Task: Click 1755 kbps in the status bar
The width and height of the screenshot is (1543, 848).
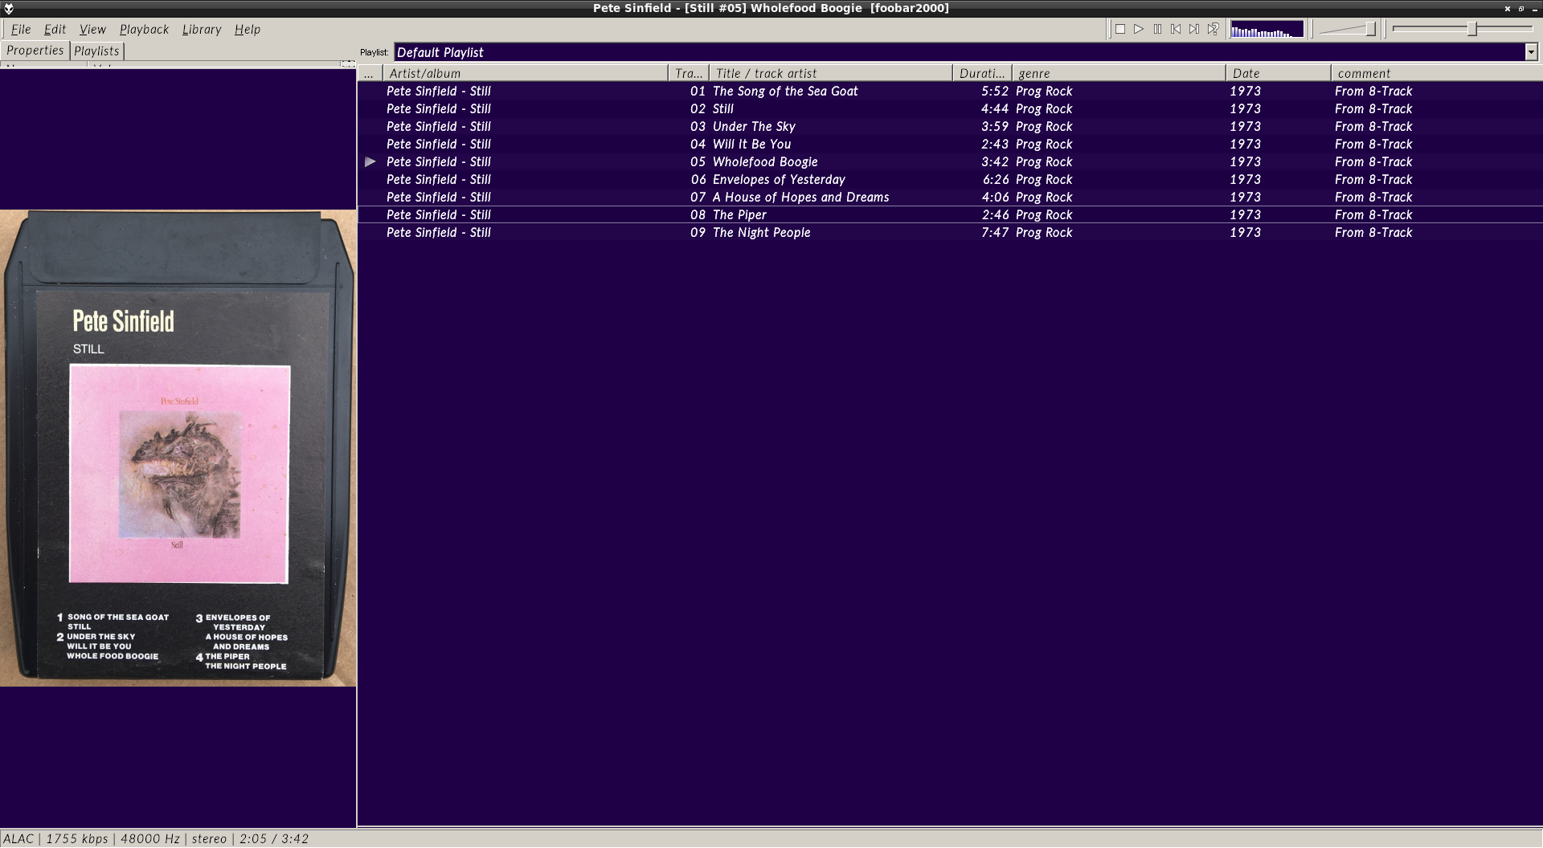Action: pos(76,838)
